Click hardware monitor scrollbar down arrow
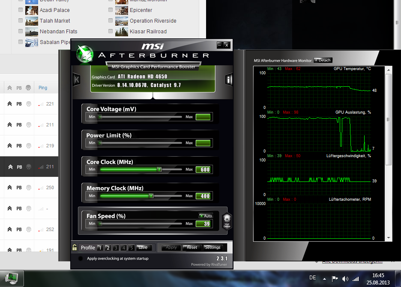 click(x=389, y=238)
